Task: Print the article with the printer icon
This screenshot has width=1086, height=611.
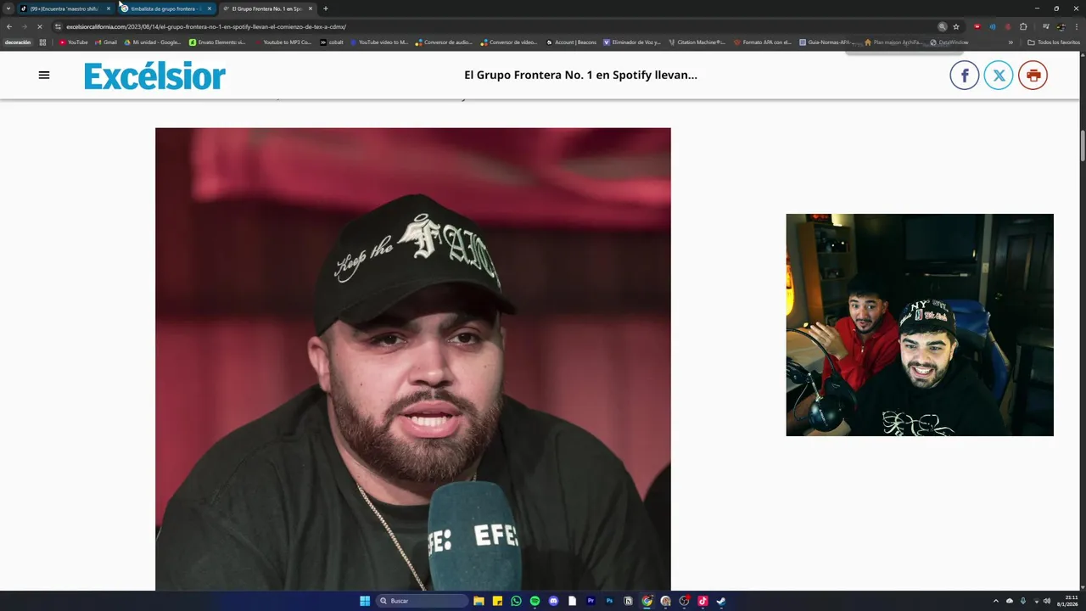Action: (x=1033, y=76)
